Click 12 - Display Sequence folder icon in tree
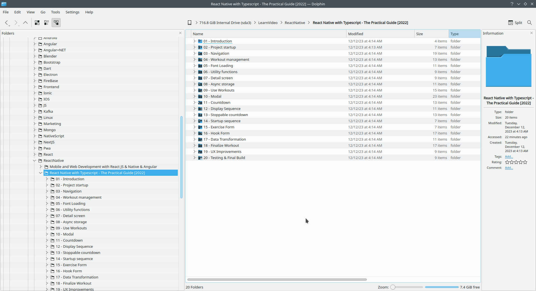This screenshot has height=291, width=536. 52,246
